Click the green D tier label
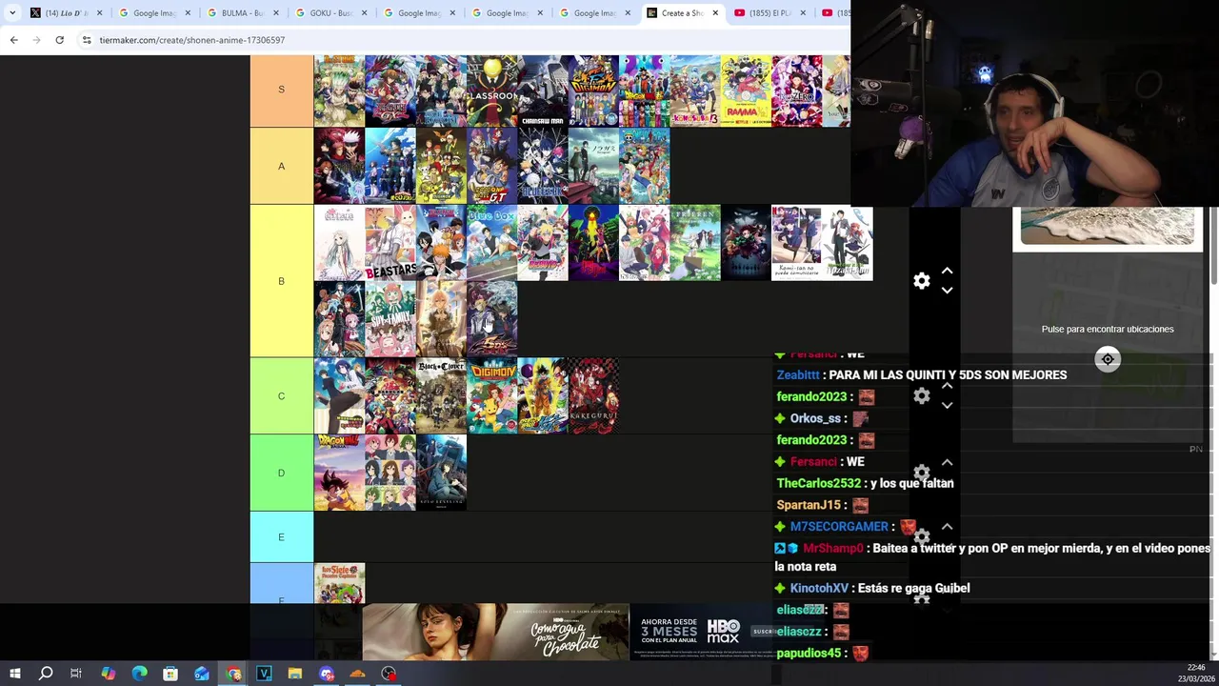Image resolution: width=1219 pixels, height=686 pixels. click(x=281, y=473)
